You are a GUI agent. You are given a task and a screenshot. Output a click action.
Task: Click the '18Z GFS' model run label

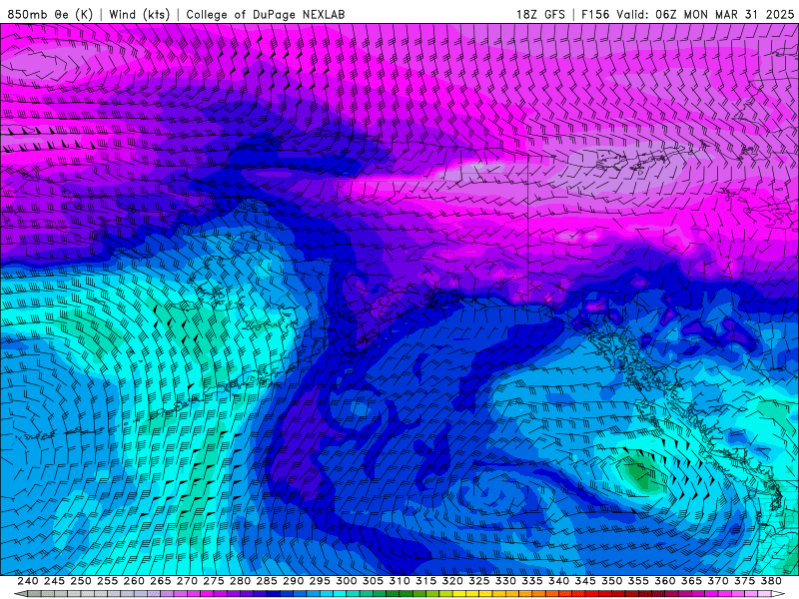[x=540, y=14]
